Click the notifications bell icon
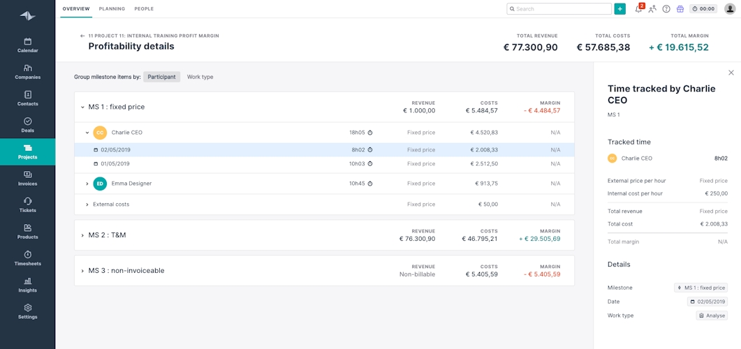Image resolution: width=741 pixels, height=349 pixels. click(x=638, y=9)
